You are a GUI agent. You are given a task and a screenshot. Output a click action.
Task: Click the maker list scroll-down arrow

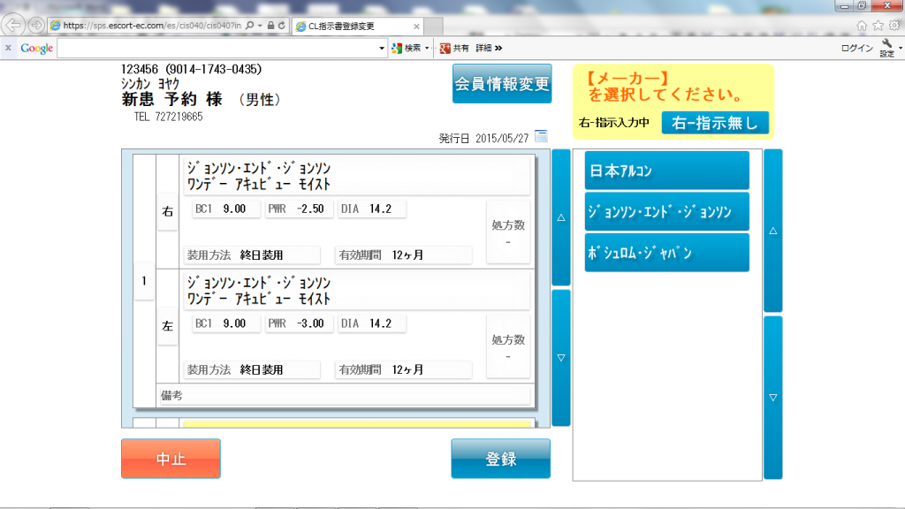pos(772,398)
